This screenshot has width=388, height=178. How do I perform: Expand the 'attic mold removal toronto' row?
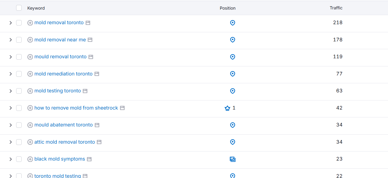[11, 142]
